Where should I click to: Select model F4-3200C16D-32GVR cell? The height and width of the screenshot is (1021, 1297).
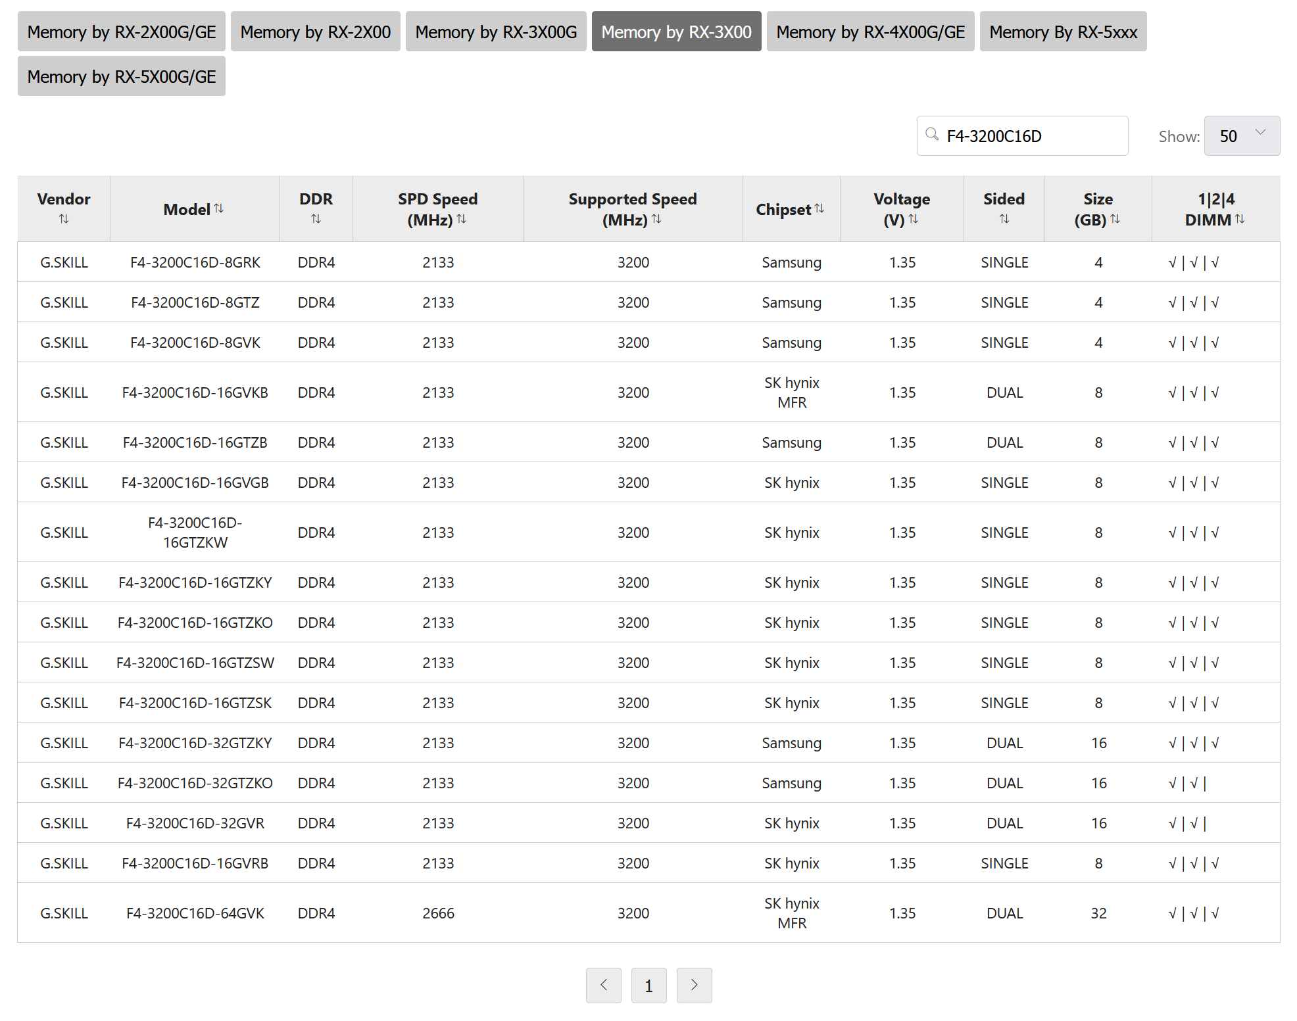click(195, 823)
